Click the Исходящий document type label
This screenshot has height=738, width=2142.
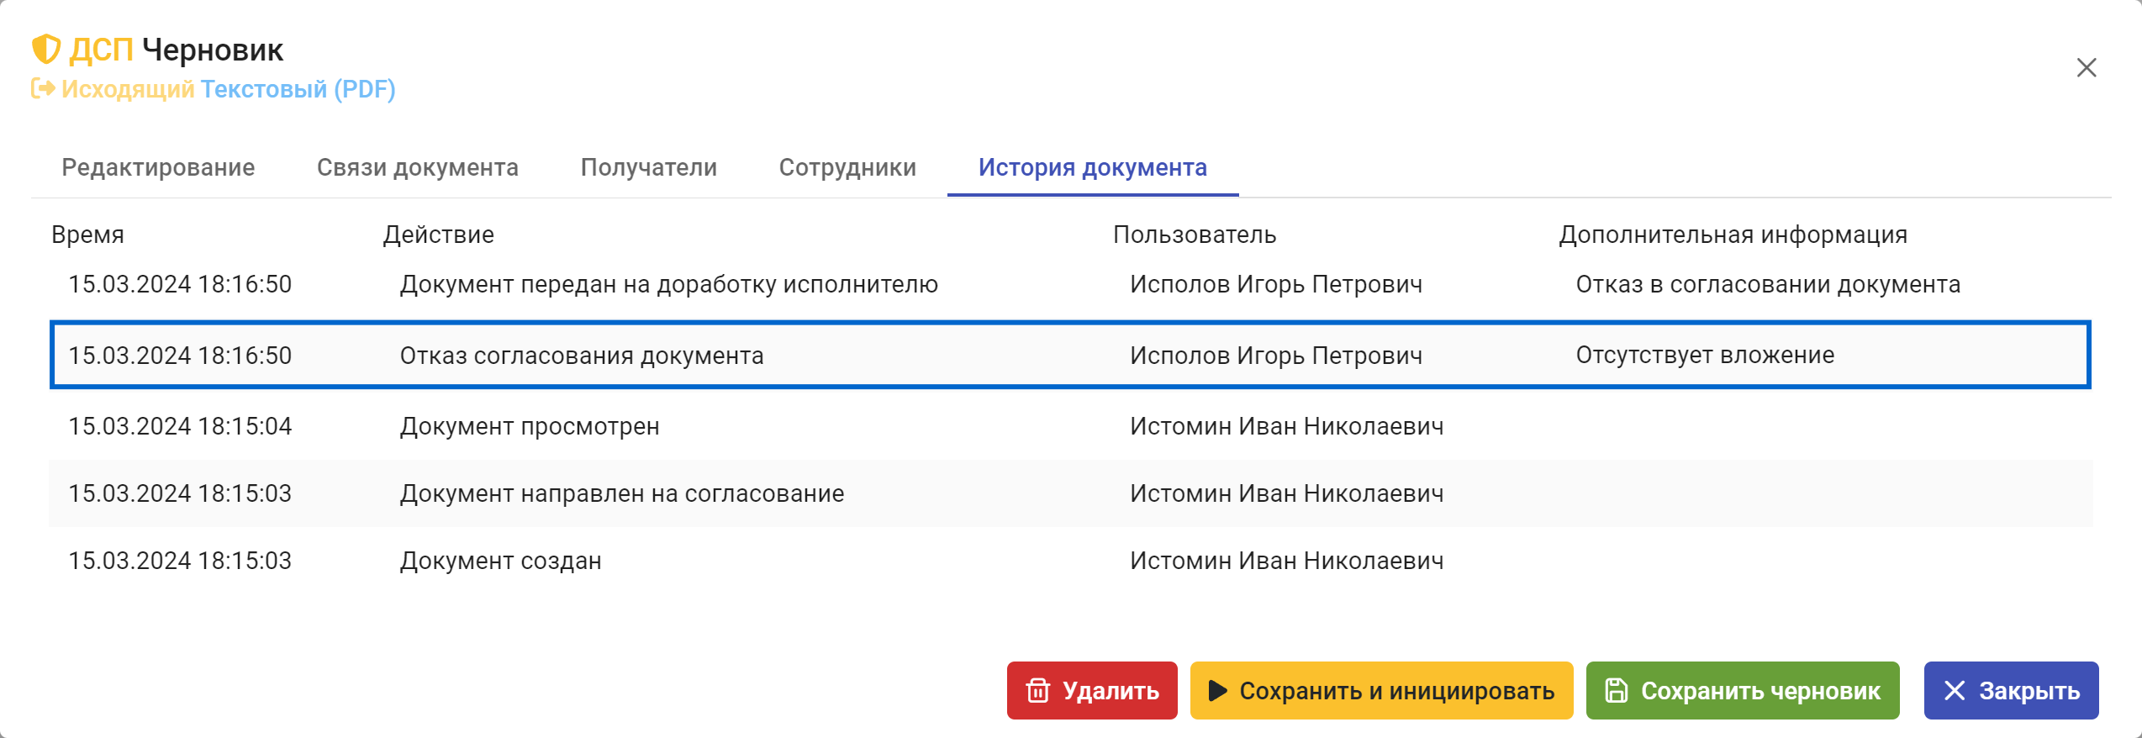click(128, 89)
